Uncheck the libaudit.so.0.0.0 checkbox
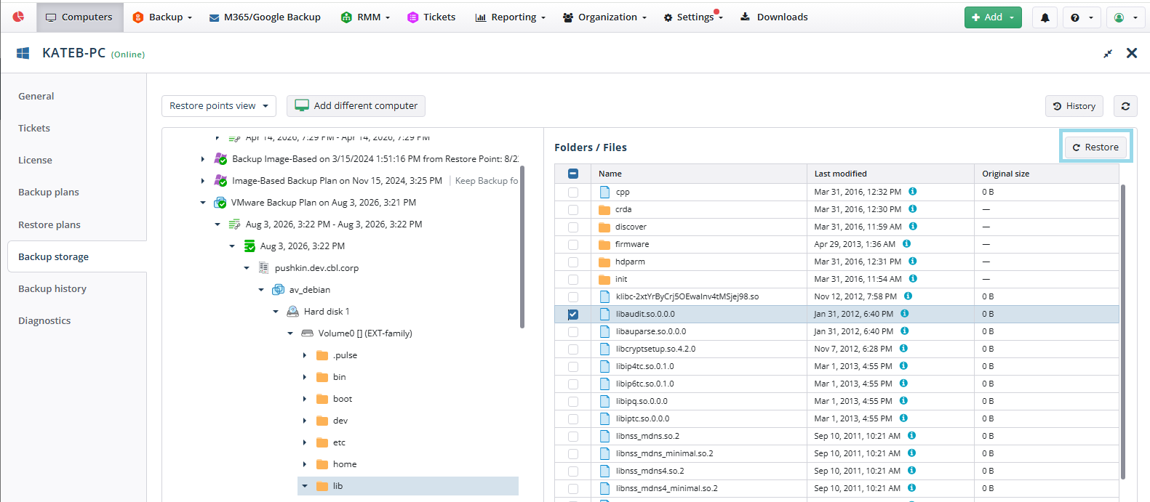This screenshot has height=502, width=1150. pyautogui.click(x=573, y=315)
